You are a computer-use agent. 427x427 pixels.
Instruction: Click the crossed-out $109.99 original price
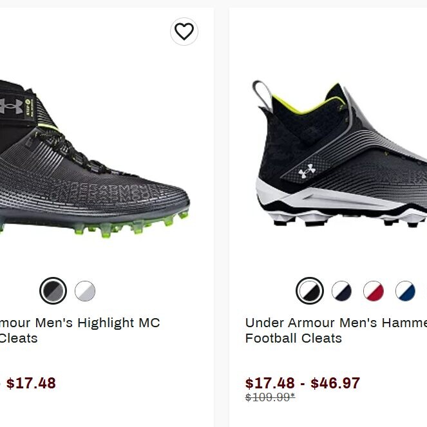click(x=270, y=397)
